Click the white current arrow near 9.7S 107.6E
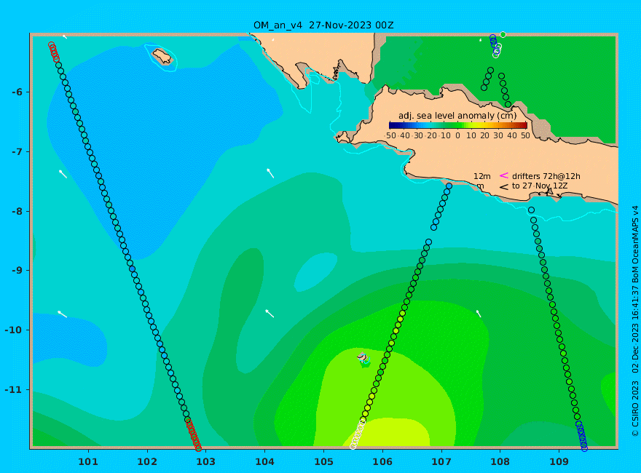This screenshot has height=473, width=641. [479, 314]
